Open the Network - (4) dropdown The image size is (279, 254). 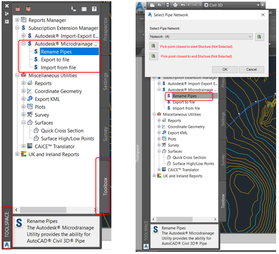(201, 37)
